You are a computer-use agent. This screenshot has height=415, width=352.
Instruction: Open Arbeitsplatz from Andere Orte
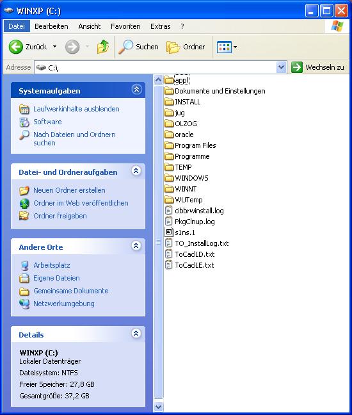click(52, 265)
